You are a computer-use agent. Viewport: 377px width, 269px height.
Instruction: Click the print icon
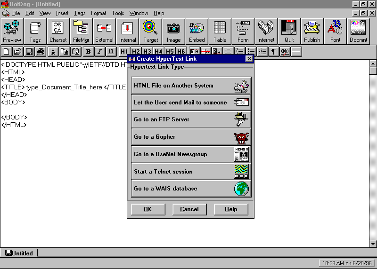[41, 52]
